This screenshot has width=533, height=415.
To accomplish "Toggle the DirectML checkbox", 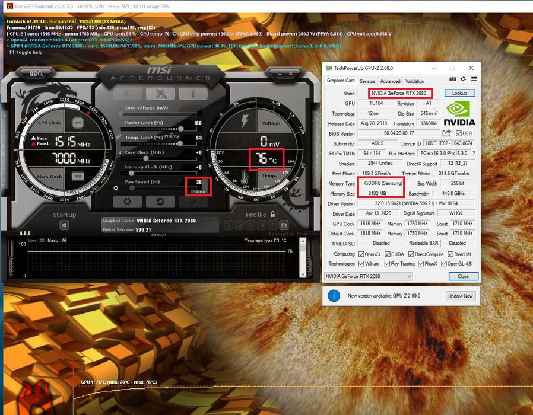I will pos(450,254).
